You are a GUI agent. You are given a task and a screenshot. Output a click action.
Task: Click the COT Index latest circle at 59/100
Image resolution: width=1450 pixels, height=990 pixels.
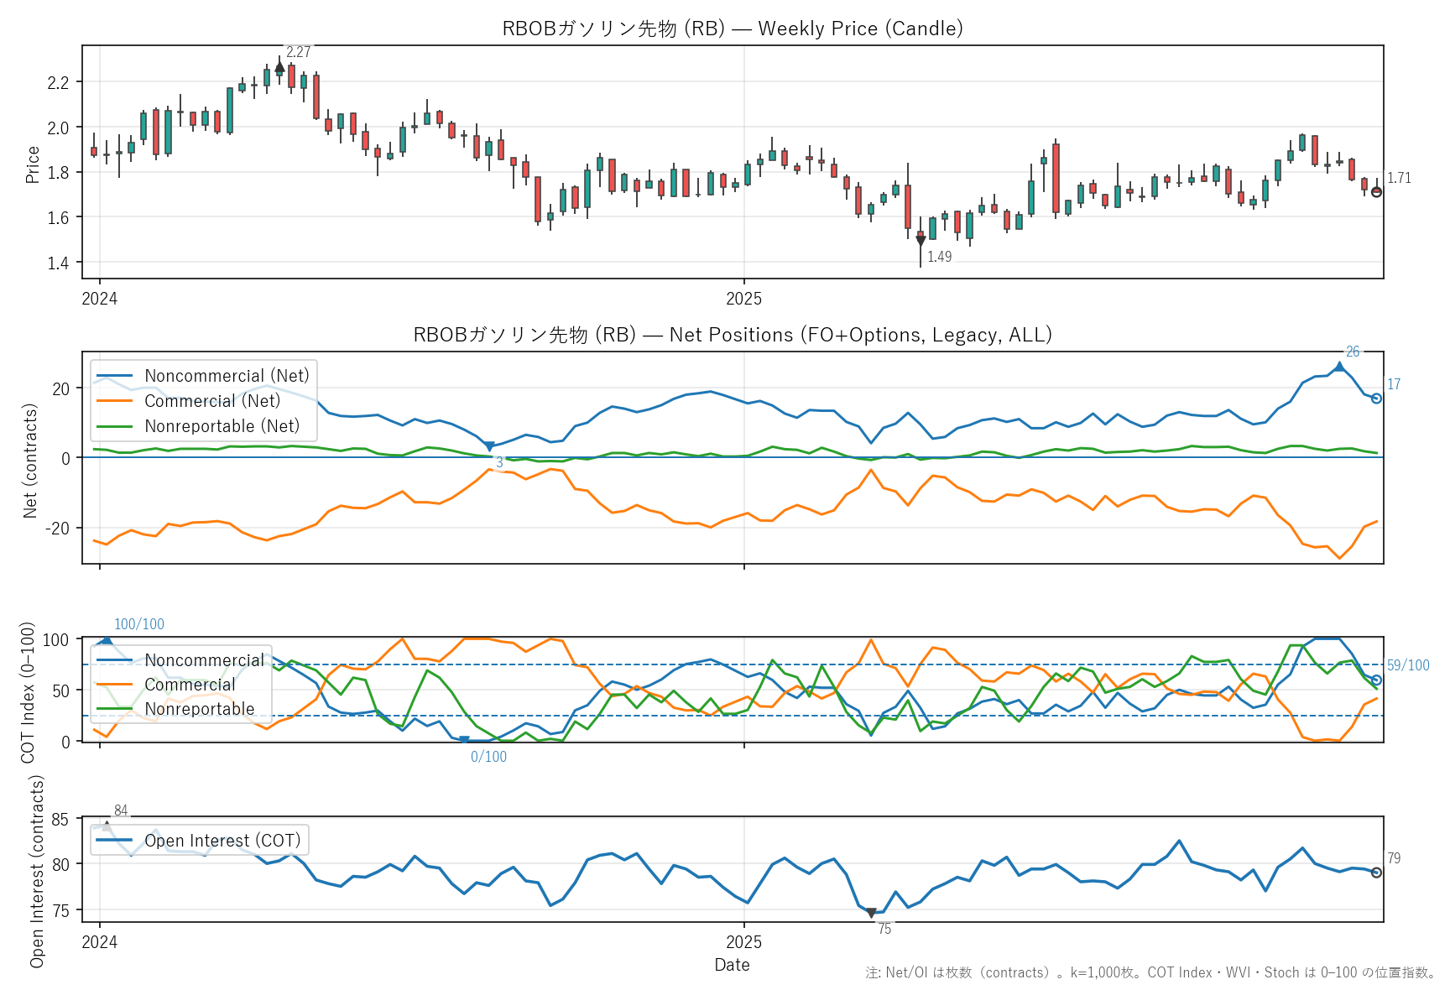(1376, 680)
